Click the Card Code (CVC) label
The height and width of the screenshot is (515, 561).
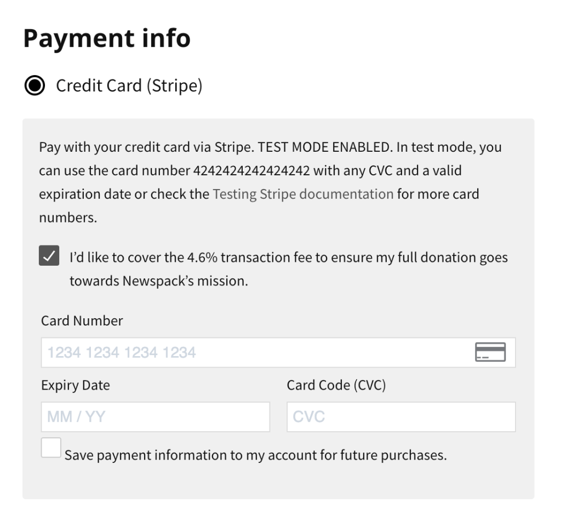pyautogui.click(x=336, y=385)
